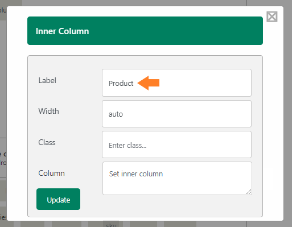Screen dimensions: 292x227
Task: Click the Inner Column header title
Action: coord(62,31)
